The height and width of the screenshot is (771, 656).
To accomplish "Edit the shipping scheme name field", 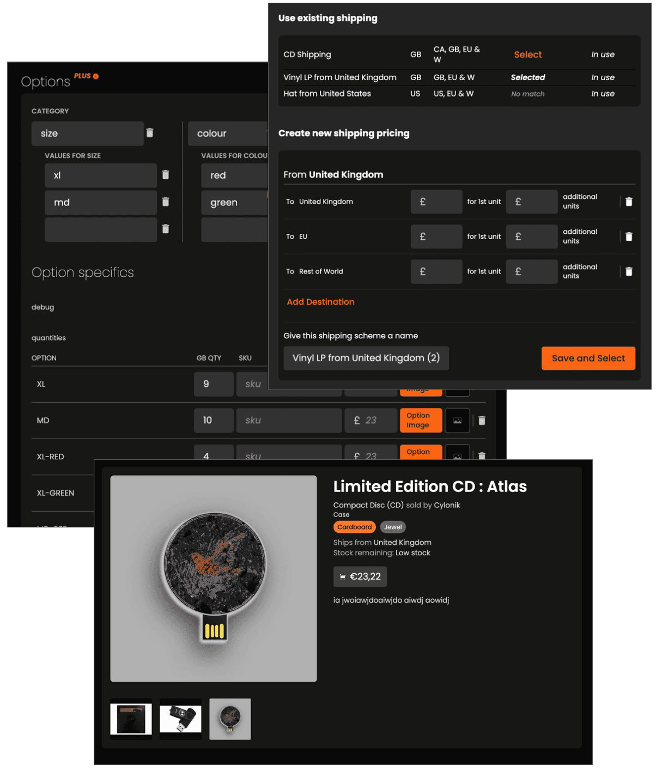I will pos(366,358).
